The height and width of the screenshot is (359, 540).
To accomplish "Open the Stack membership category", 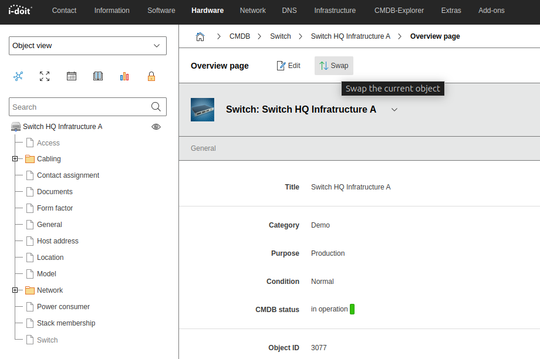I will click(66, 323).
